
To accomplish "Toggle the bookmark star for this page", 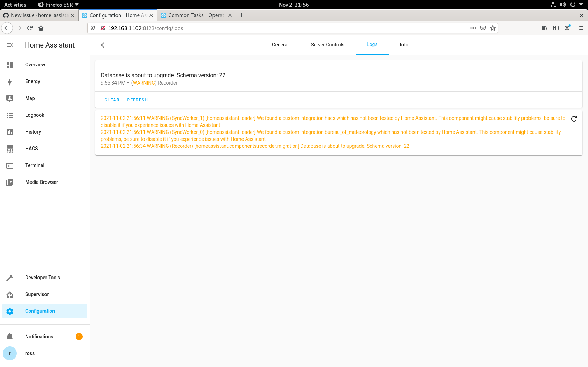I will tap(493, 28).
